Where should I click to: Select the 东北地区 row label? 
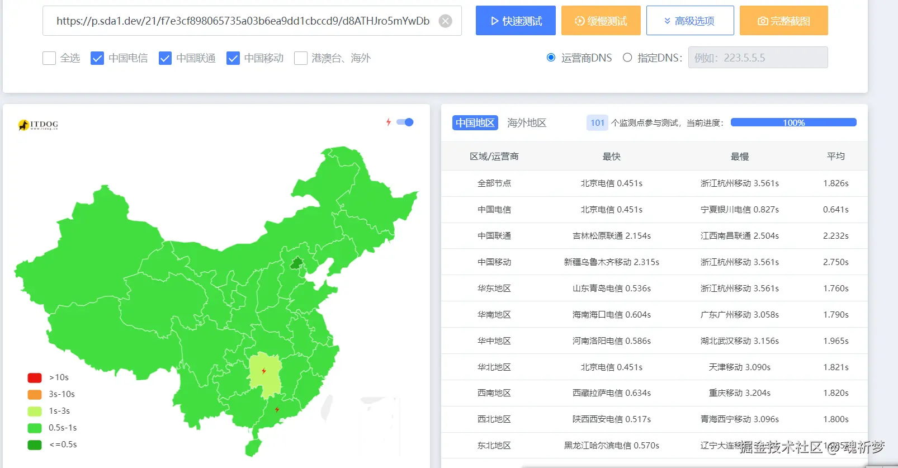click(494, 446)
